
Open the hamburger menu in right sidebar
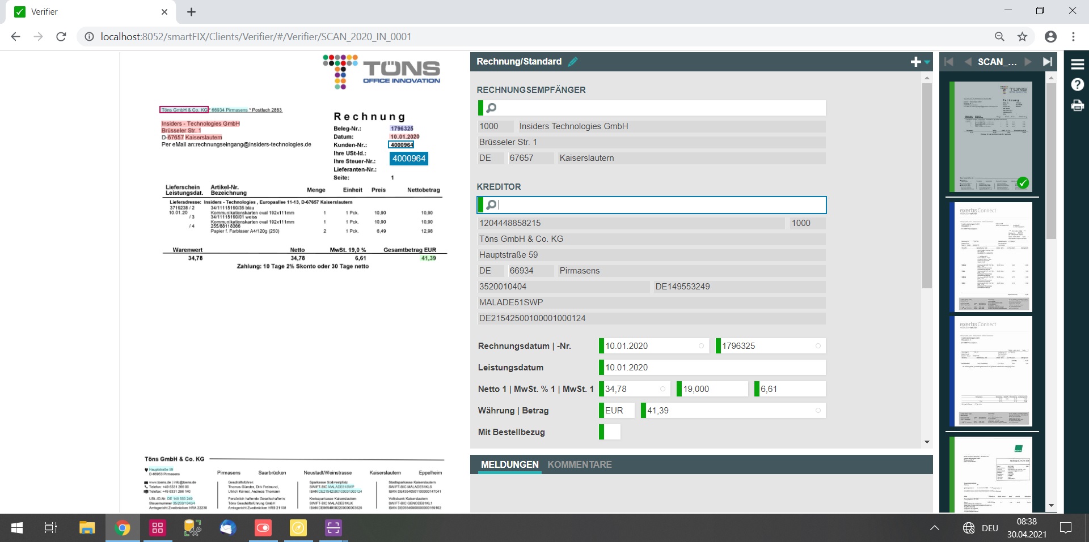click(1077, 64)
